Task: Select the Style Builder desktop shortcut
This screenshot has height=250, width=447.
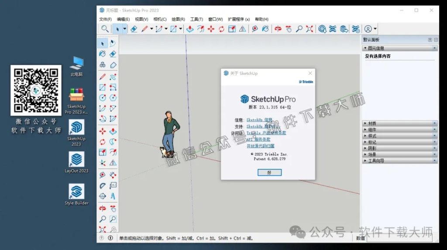Action: [x=76, y=194]
